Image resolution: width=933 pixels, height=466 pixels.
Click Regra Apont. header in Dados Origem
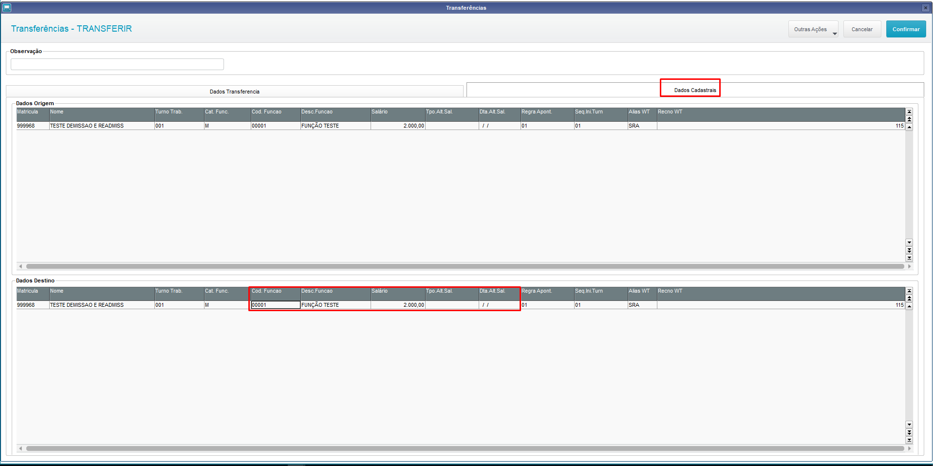(x=547, y=115)
